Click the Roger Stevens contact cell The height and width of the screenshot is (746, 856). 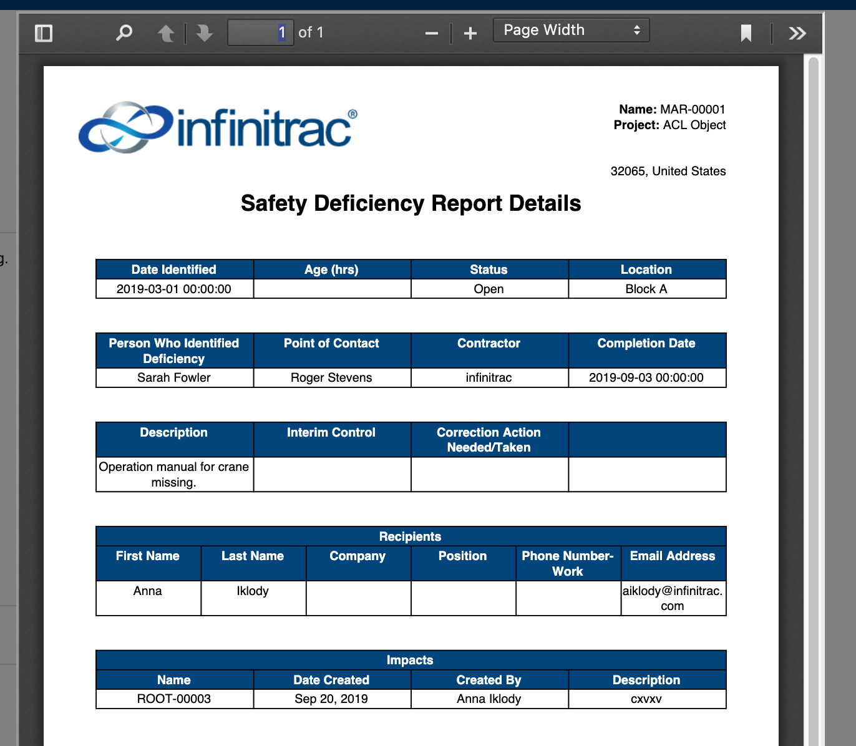point(331,377)
